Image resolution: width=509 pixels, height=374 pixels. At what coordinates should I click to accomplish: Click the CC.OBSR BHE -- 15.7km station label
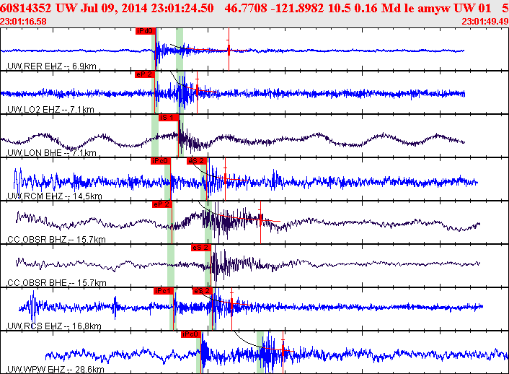57,283
